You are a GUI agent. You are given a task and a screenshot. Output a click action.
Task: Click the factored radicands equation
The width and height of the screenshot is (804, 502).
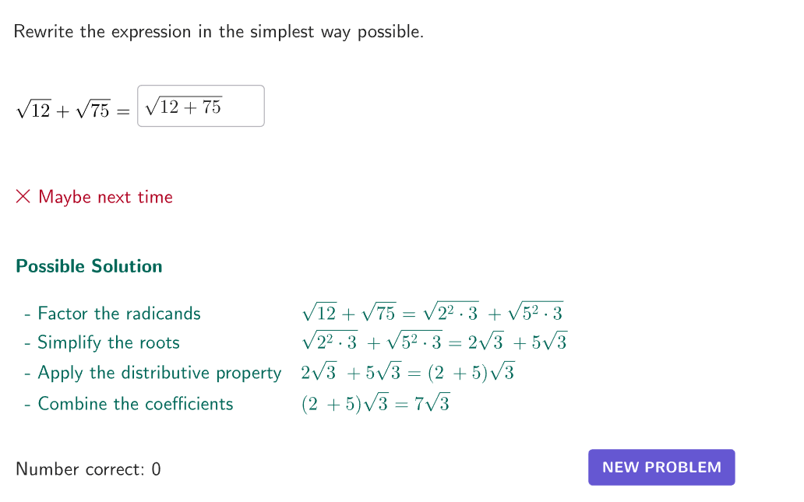[432, 312]
